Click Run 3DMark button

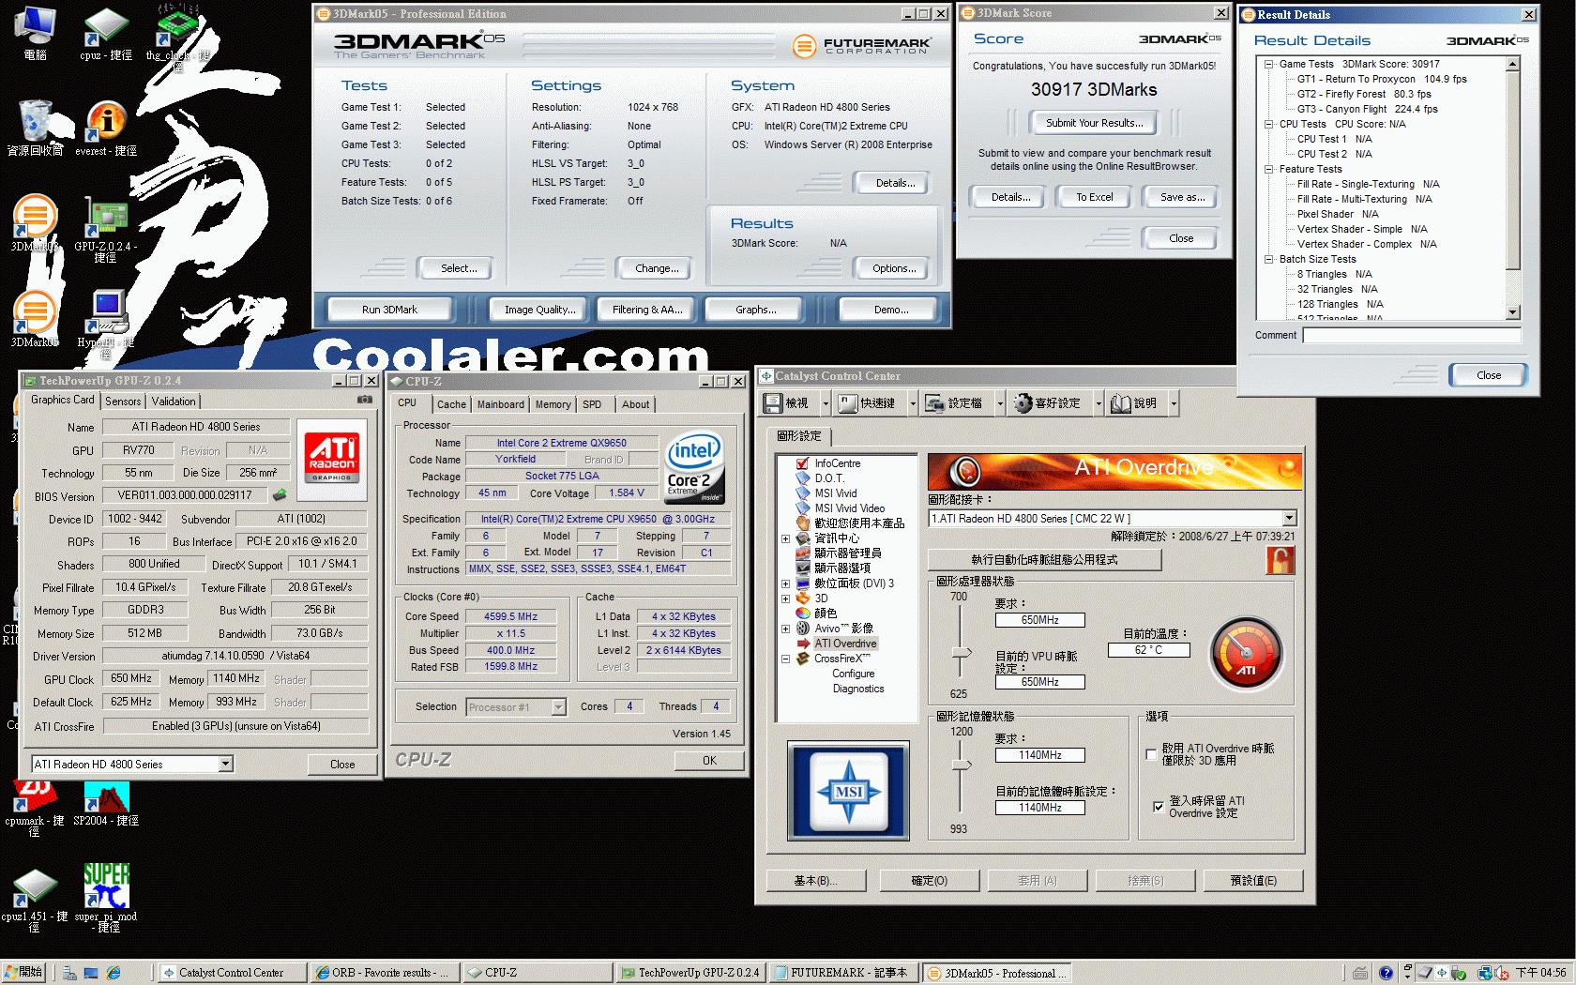pos(389,310)
